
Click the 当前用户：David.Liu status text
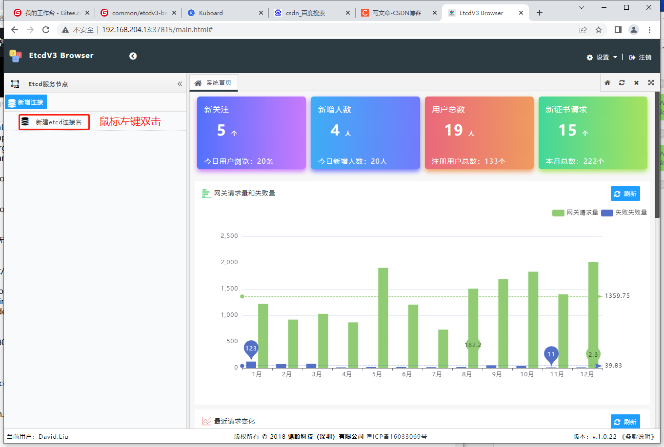click(x=38, y=437)
